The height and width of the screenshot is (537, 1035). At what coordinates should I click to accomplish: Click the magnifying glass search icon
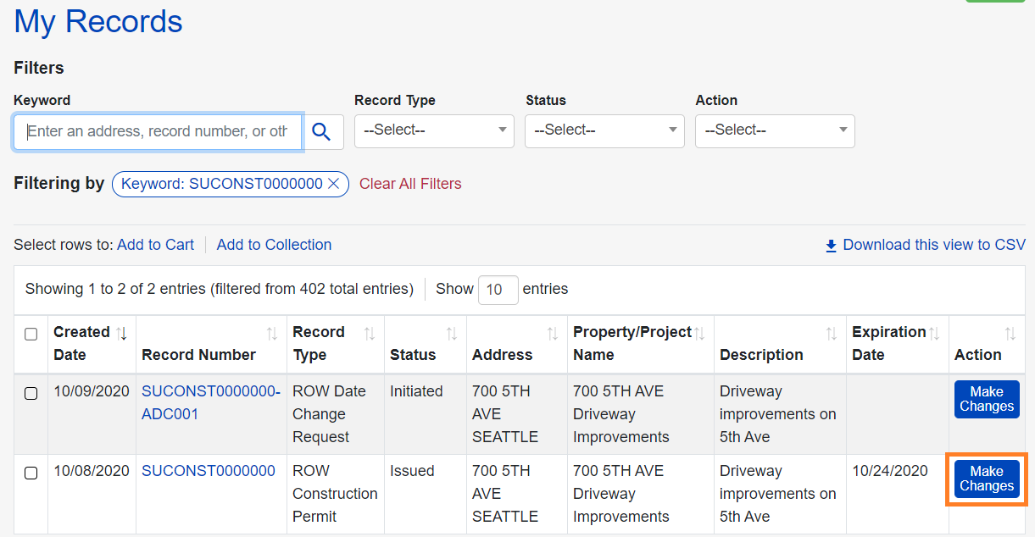(321, 131)
